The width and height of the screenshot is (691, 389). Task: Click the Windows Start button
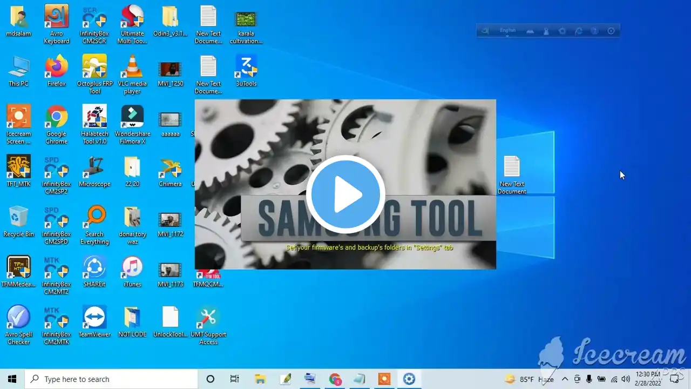click(x=12, y=379)
